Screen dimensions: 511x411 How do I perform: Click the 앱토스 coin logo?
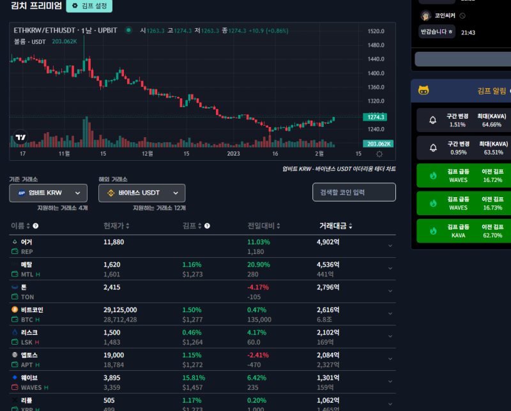pyautogui.click(x=15, y=355)
